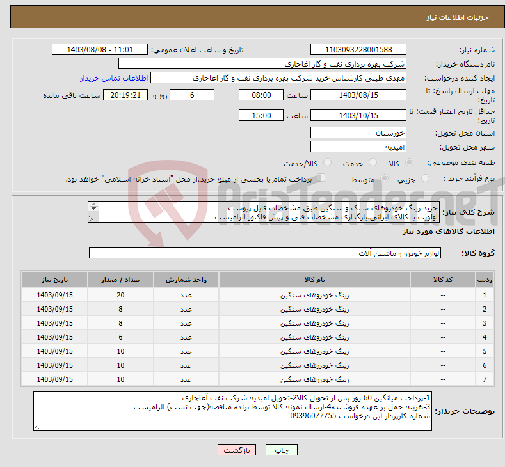Open the اطلاعات تماس خریدار link

(x=114, y=78)
